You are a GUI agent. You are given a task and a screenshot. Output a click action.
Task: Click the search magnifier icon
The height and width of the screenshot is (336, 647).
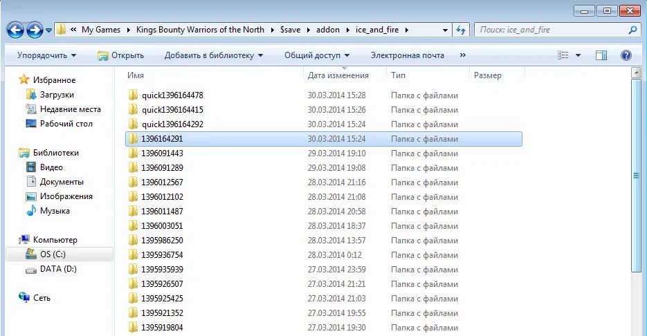pos(632,30)
